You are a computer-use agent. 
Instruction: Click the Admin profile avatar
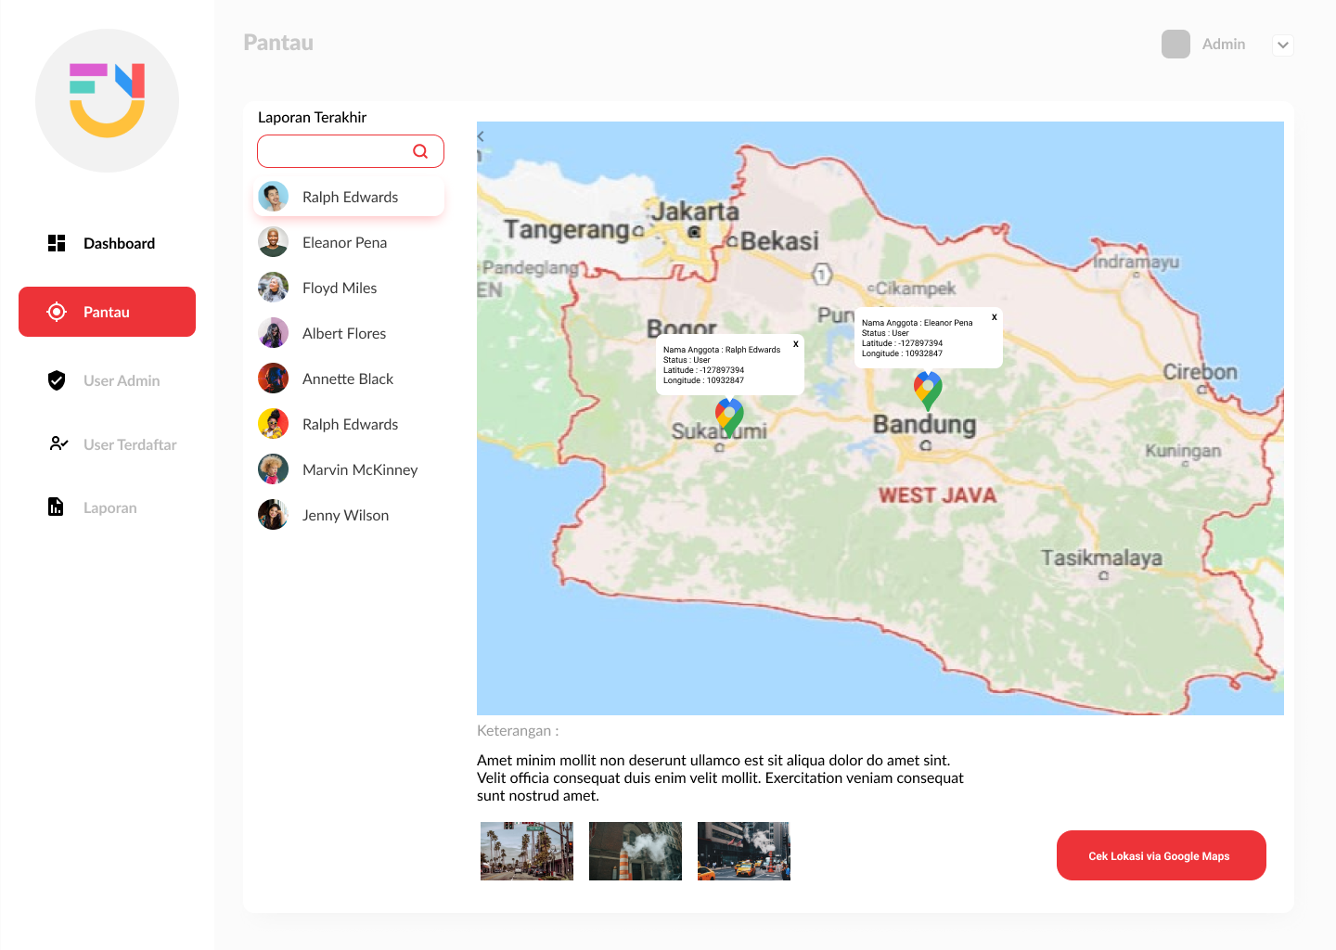[1175, 45]
